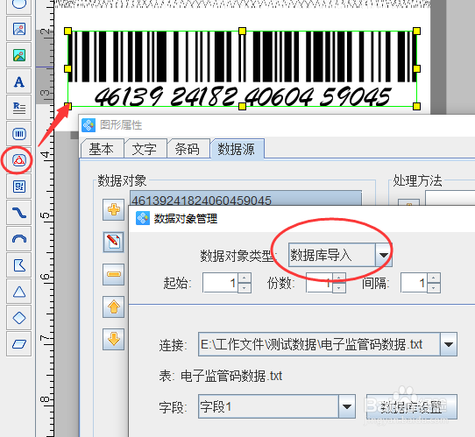Click the right-middle barcode resize handle
This screenshot has height=437, width=475.
[x=416, y=68]
